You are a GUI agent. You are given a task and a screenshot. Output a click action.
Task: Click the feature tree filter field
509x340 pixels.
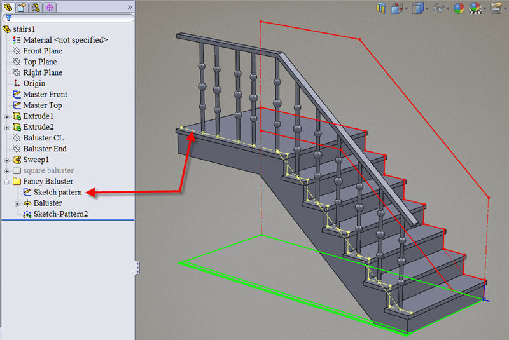[x=68, y=18]
